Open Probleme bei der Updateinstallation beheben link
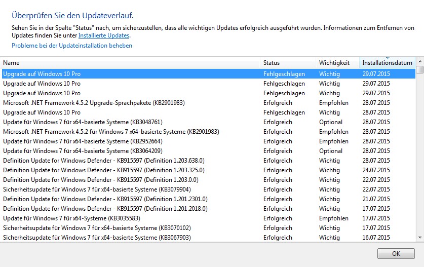 tap(72, 46)
